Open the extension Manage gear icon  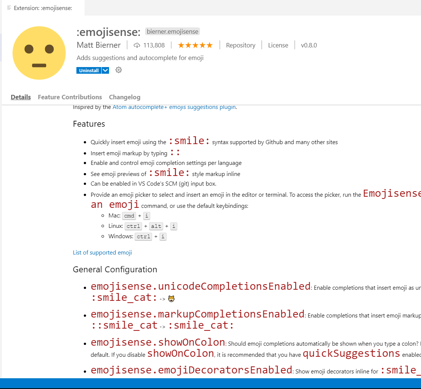tap(118, 70)
